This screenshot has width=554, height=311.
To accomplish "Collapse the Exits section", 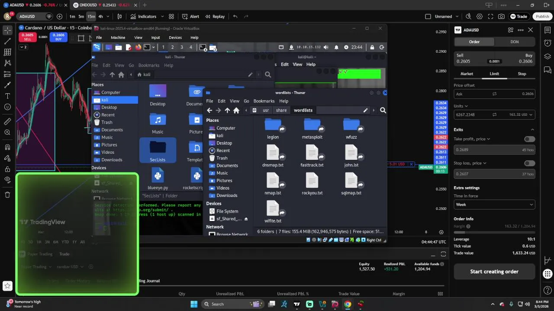I will tap(532, 130).
